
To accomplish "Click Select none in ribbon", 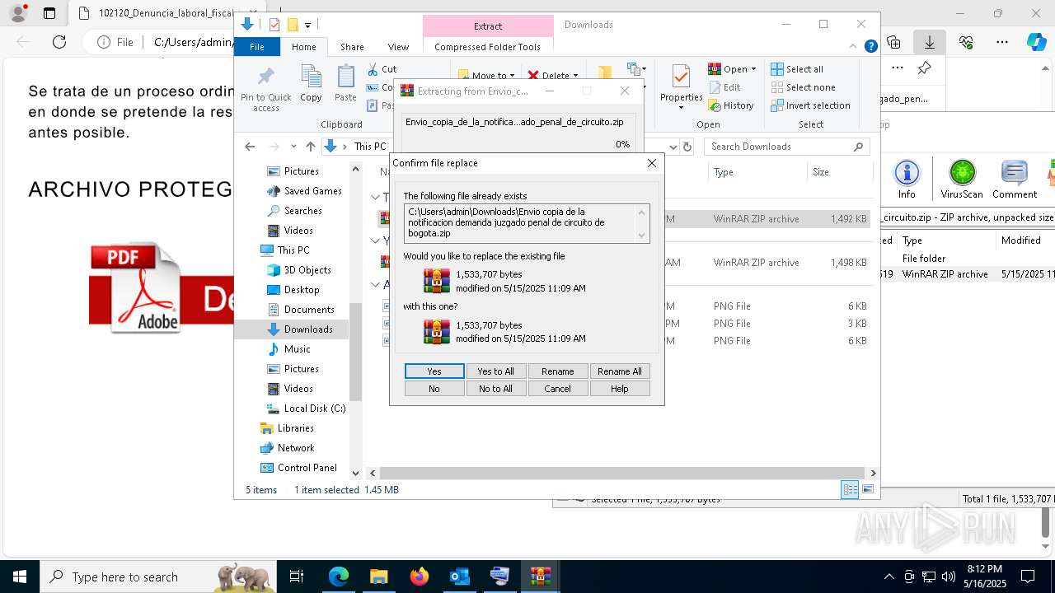I will pos(803,87).
